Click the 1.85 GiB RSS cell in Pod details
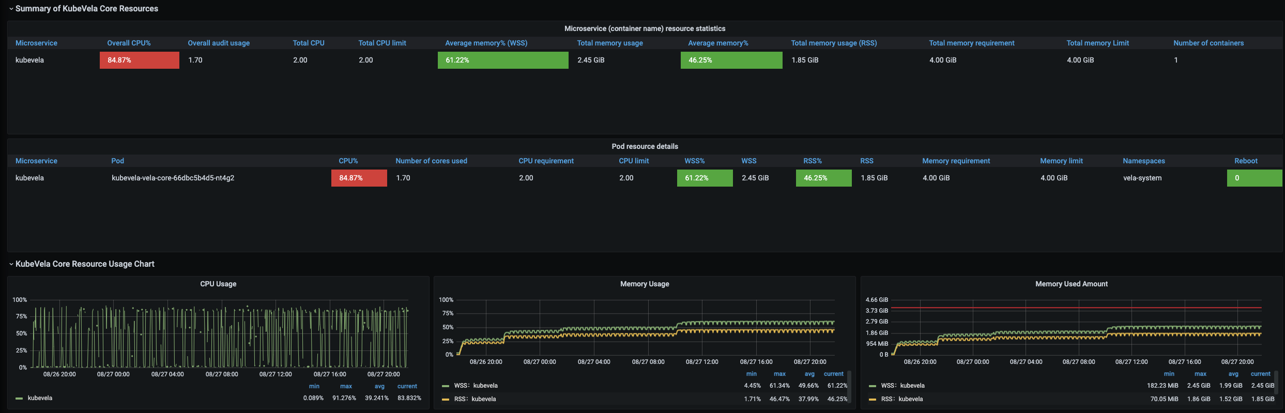This screenshot has height=413, width=1285. point(874,178)
